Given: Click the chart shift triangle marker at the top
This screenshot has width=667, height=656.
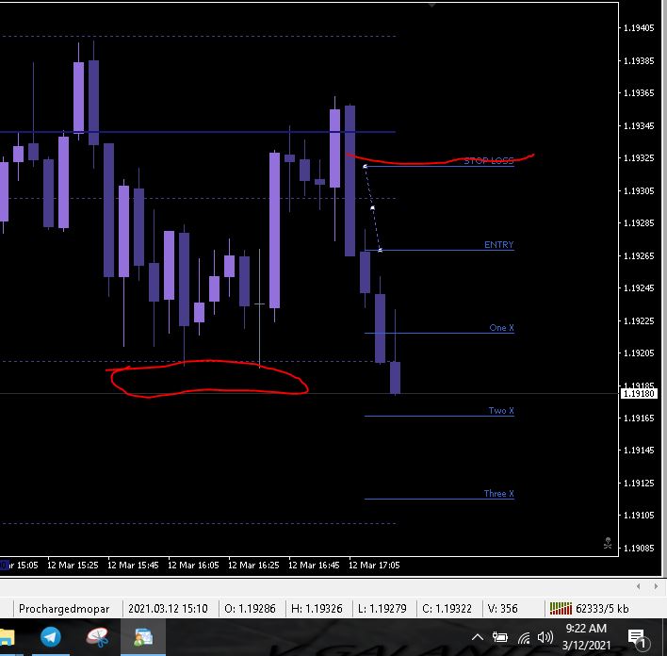Looking at the screenshot, I should (431, 5).
